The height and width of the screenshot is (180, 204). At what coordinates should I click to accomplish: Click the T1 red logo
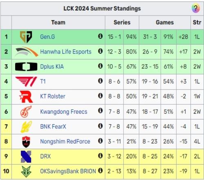[26, 81]
